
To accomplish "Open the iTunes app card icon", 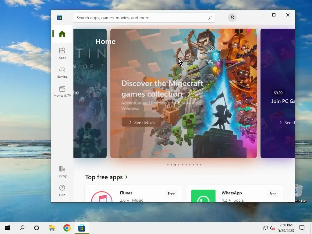I will coord(102,196).
